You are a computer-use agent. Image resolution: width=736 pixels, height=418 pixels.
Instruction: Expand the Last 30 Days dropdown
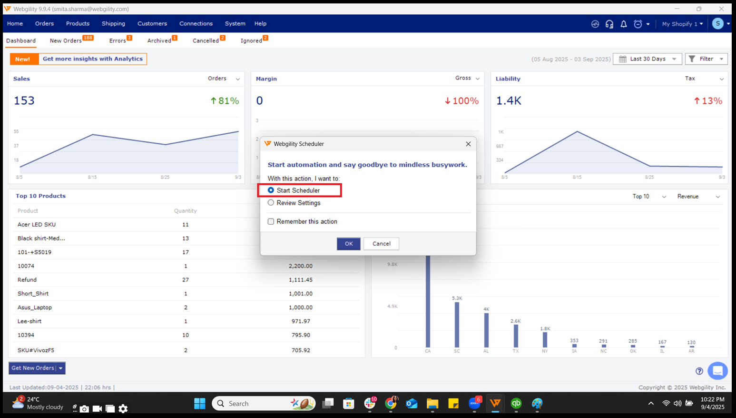(647, 59)
